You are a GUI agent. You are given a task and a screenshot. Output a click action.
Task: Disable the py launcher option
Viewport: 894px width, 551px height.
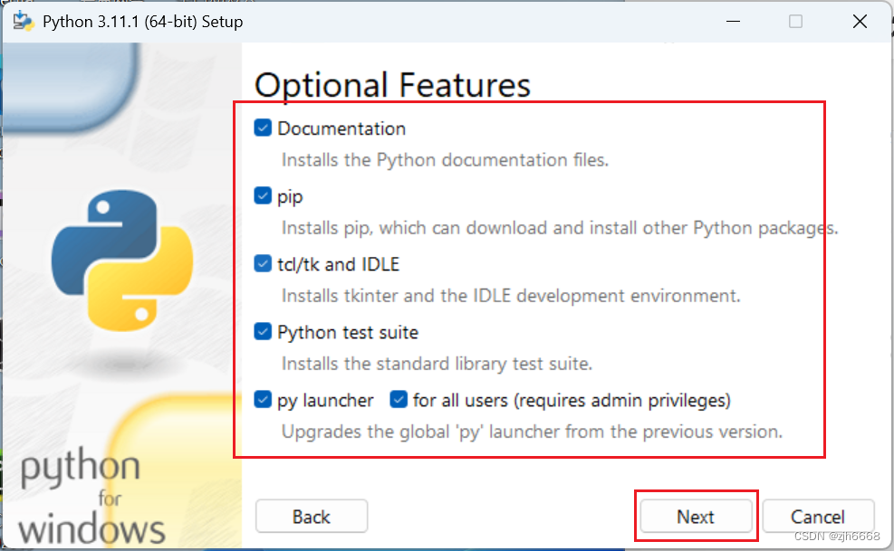(263, 400)
